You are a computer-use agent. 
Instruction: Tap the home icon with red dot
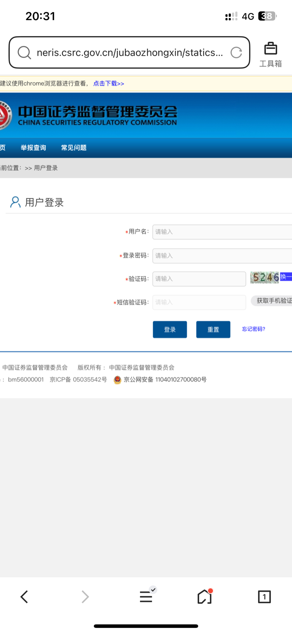coord(205,596)
